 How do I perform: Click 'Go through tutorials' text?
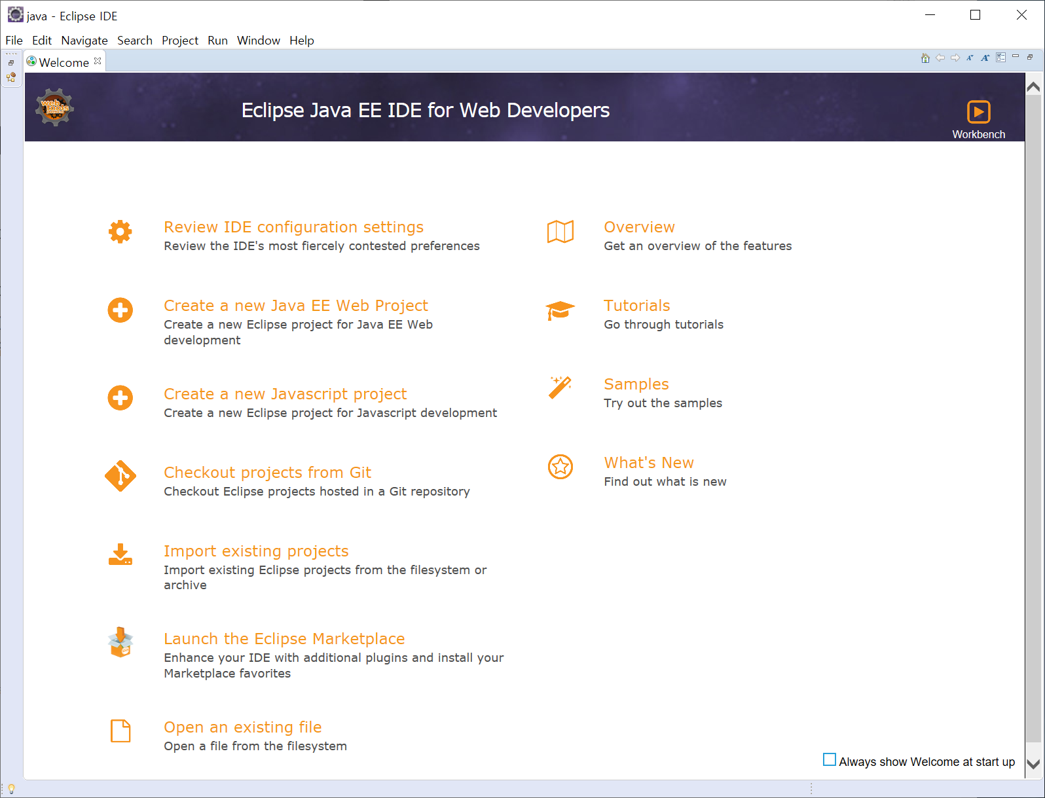[664, 325]
